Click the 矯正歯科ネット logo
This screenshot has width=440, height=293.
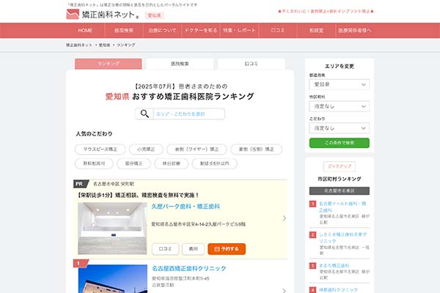point(101,13)
